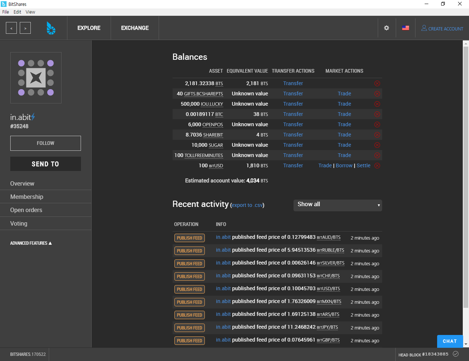Click the account ID #35248
Screen dimensions: 469x361
[19, 126]
